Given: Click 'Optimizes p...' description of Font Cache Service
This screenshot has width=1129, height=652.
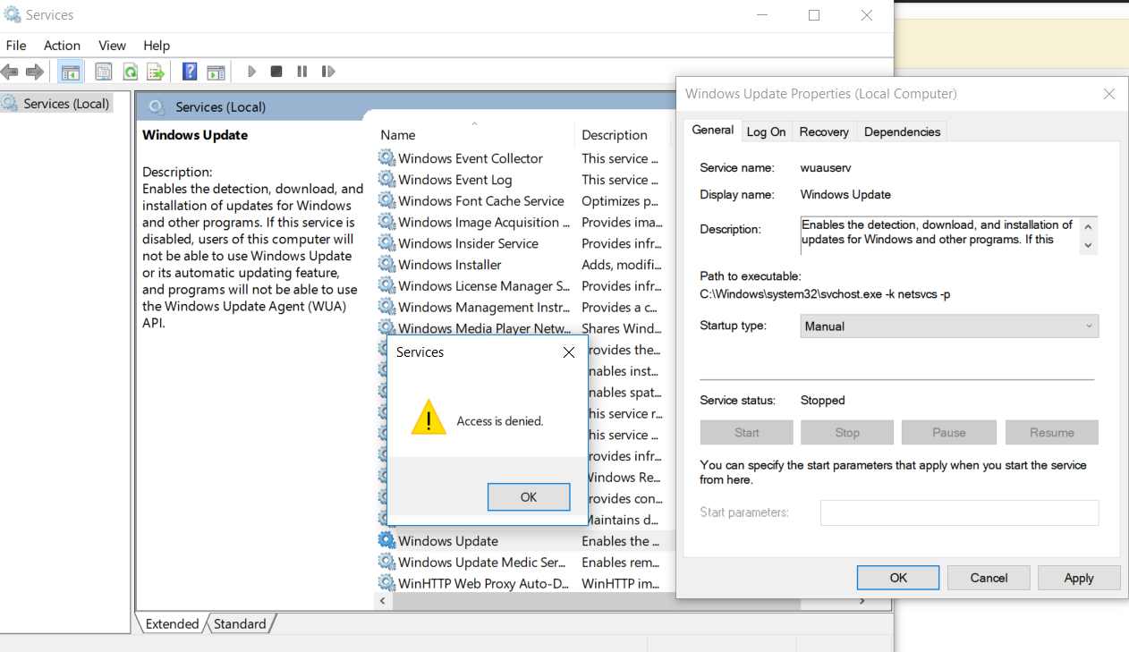Looking at the screenshot, I should [x=620, y=201].
